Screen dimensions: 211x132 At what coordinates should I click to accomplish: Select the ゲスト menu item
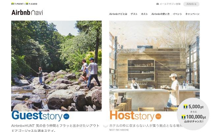[134, 14]
